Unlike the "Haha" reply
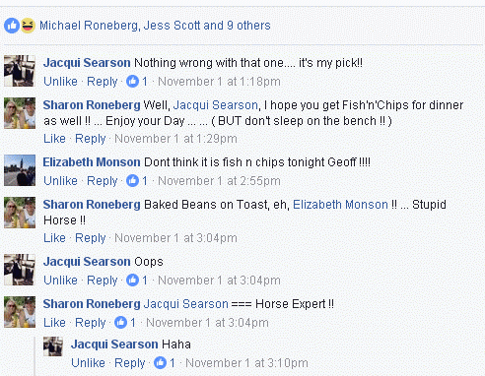 coord(88,363)
